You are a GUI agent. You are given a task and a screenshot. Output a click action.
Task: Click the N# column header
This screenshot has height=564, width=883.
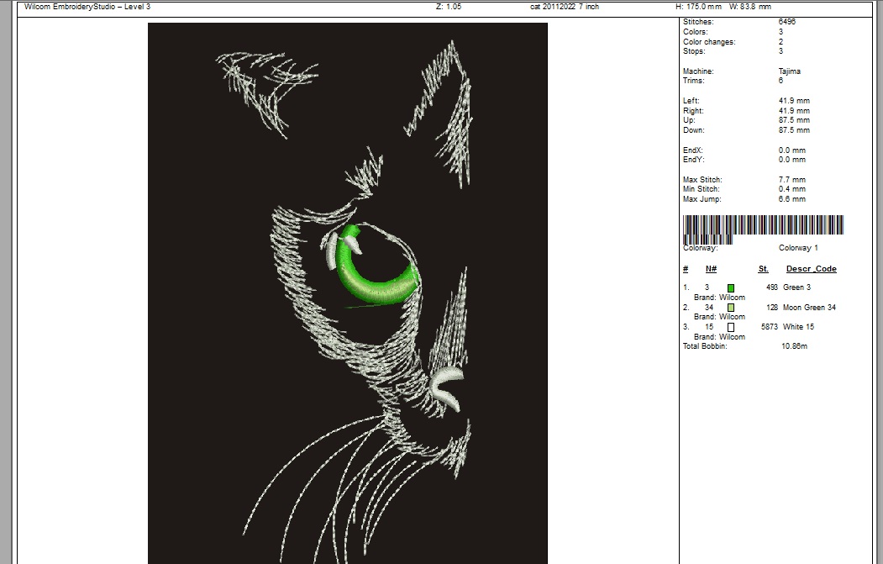pyautogui.click(x=711, y=269)
